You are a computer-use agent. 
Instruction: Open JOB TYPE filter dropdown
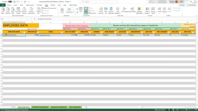(153, 33)
